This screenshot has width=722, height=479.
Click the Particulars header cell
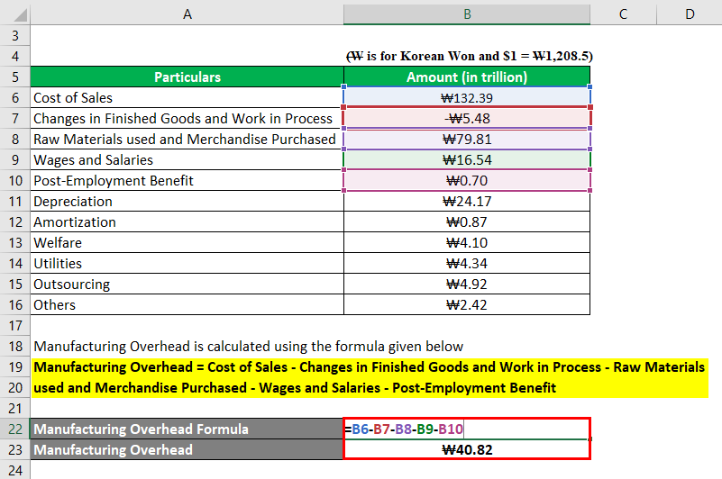187,77
